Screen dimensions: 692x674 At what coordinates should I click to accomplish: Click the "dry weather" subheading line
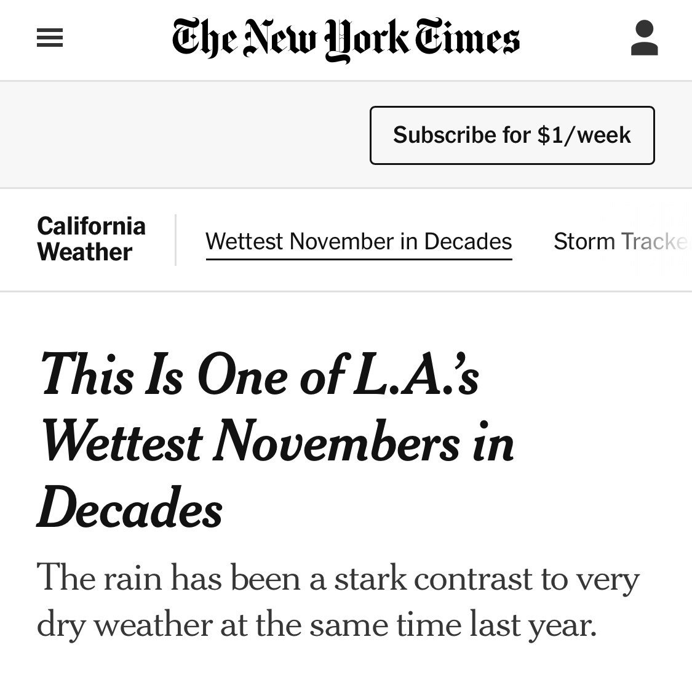[317, 624]
